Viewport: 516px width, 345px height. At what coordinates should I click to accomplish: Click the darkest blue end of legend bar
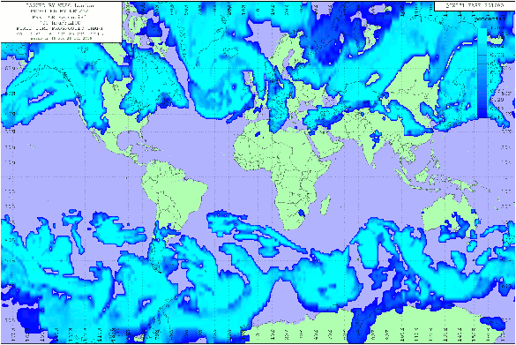(482, 114)
